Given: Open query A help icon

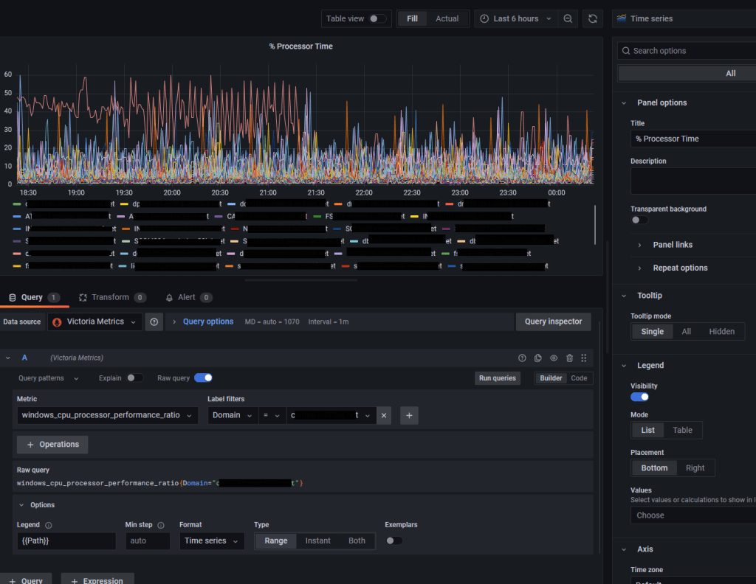Looking at the screenshot, I should coord(522,358).
